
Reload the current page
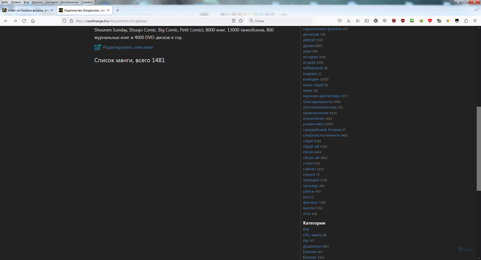point(24,21)
